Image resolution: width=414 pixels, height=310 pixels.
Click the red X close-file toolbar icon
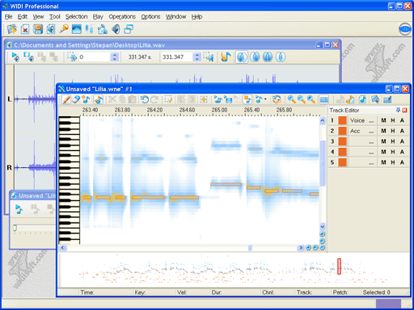coord(25,29)
